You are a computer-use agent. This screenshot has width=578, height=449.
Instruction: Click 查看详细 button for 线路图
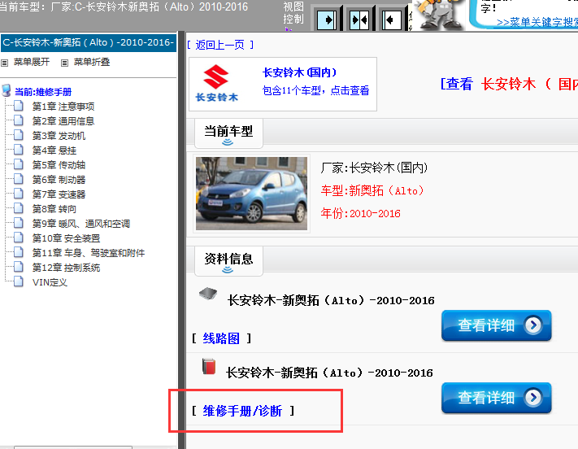pos(497,325)
